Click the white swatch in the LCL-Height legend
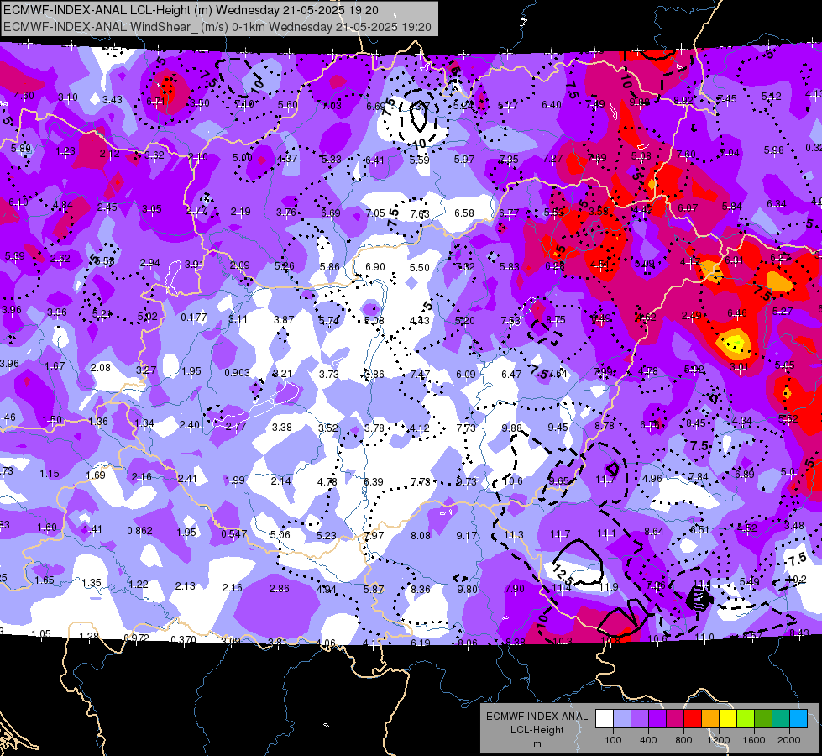This screenshot has width=822, height=756. [605, 719]
